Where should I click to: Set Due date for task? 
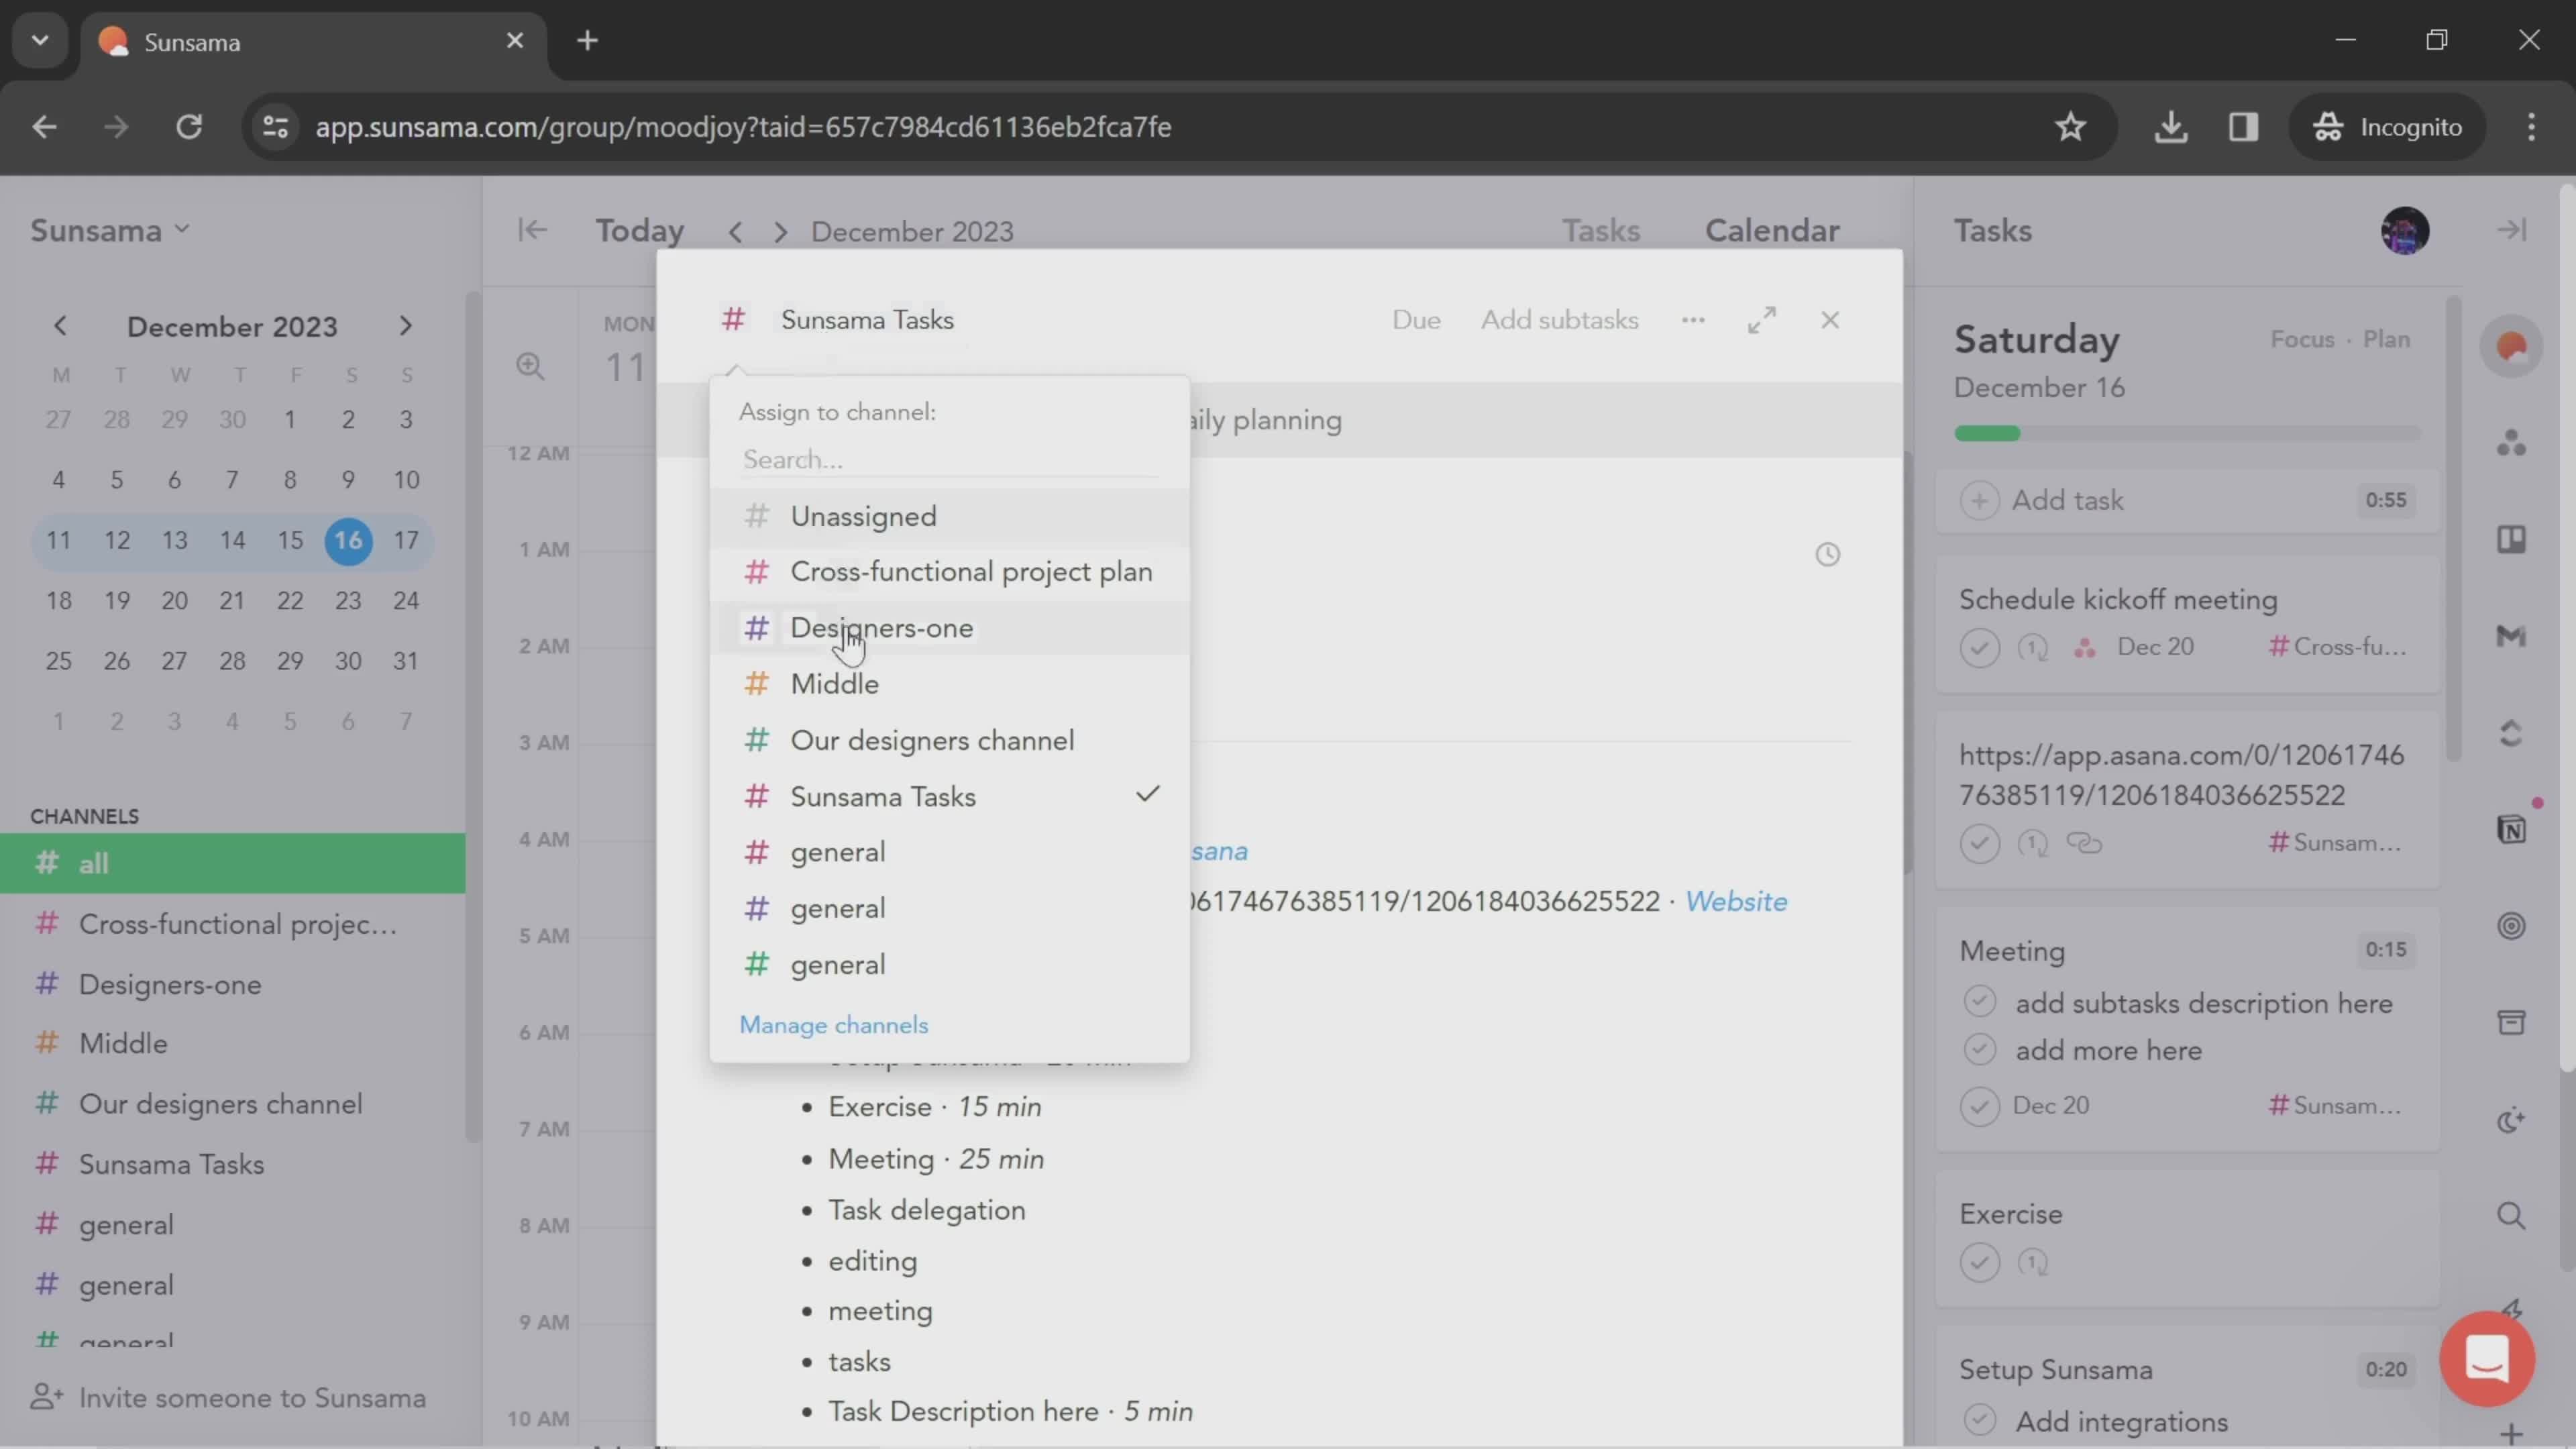click(1416, 320)
